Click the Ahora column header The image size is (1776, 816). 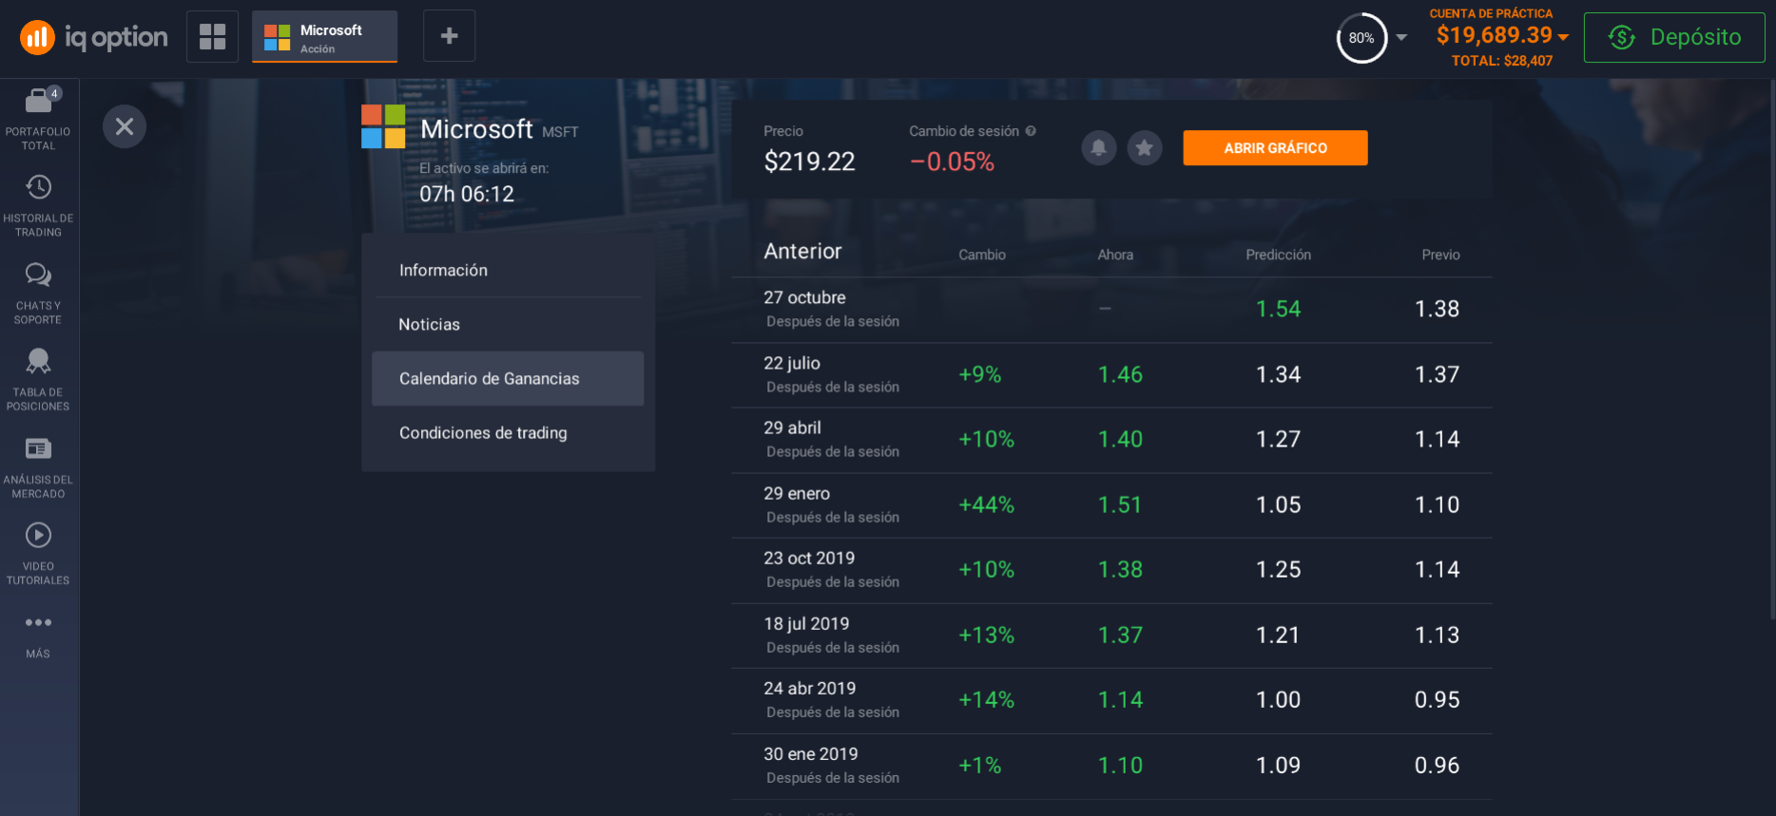pyautogui.click(x=1115, y=255)
